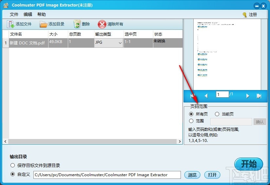Click the 打开 open folder button
The height and width of the screenshot is (185, 270).
pos(212,175)
